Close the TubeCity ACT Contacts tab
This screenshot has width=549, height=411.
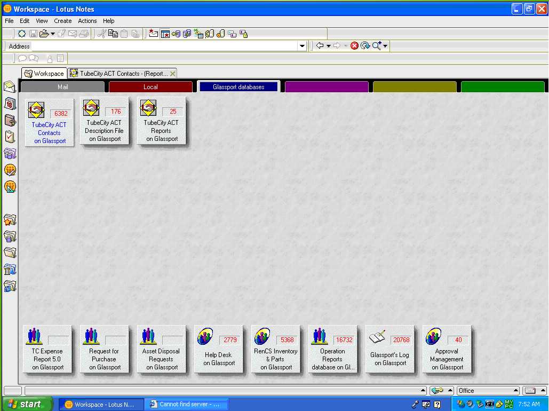point(173,74)
